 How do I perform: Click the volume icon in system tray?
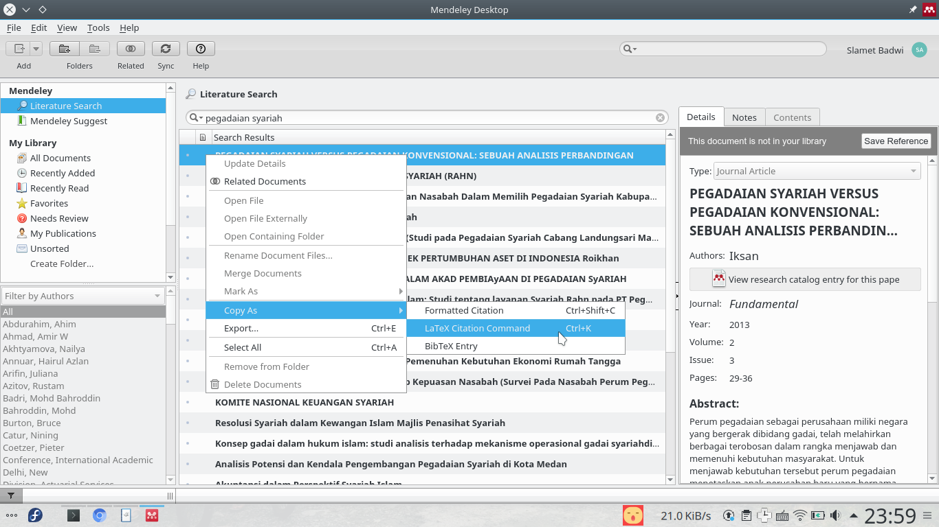tap(835, 515)
